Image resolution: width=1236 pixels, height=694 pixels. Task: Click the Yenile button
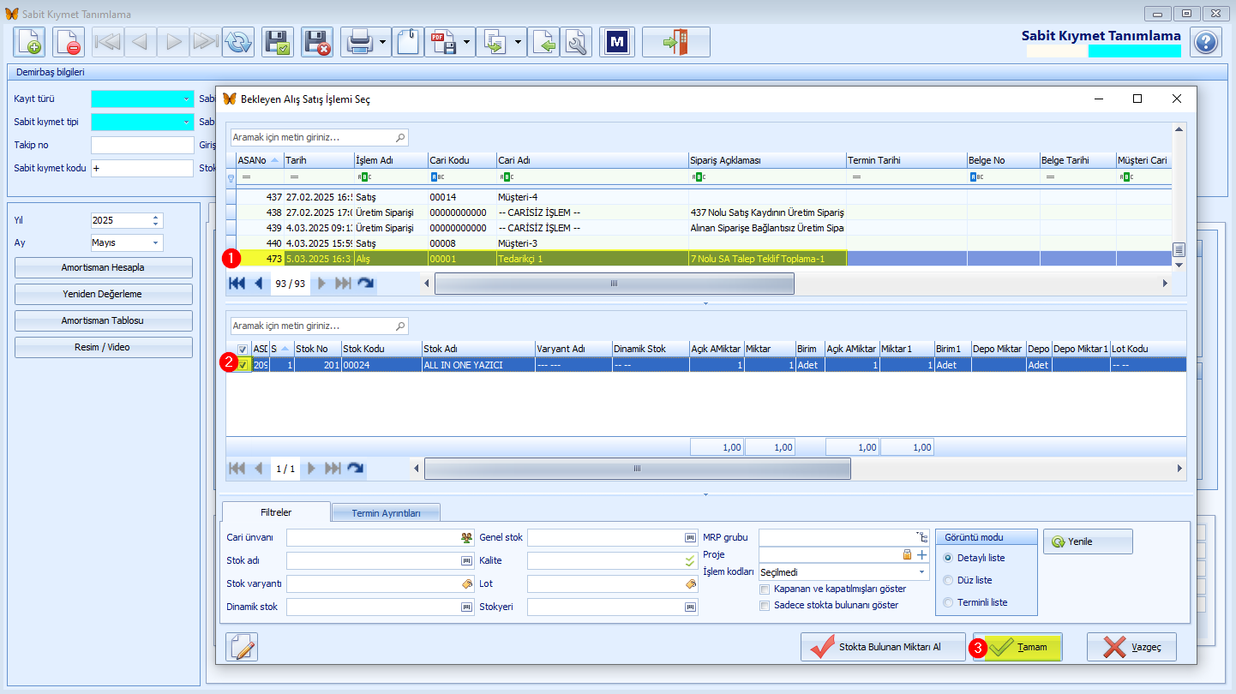click(1088, 541)
